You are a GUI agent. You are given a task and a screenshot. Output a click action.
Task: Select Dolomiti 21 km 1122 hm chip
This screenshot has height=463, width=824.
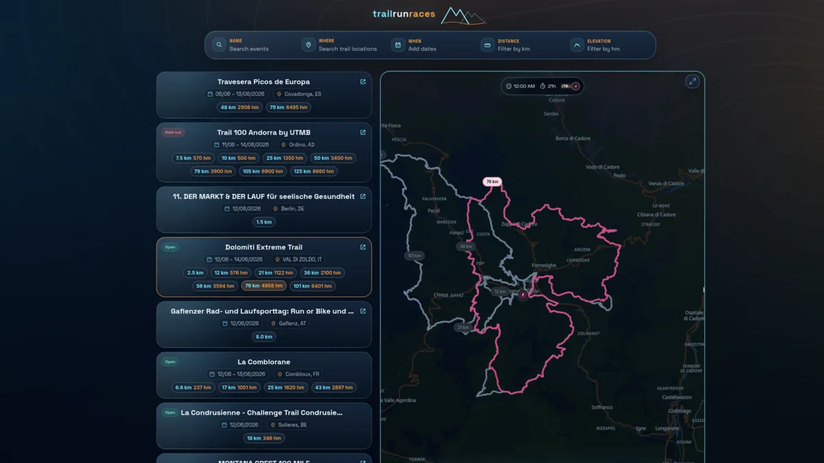tap(275, 272)
